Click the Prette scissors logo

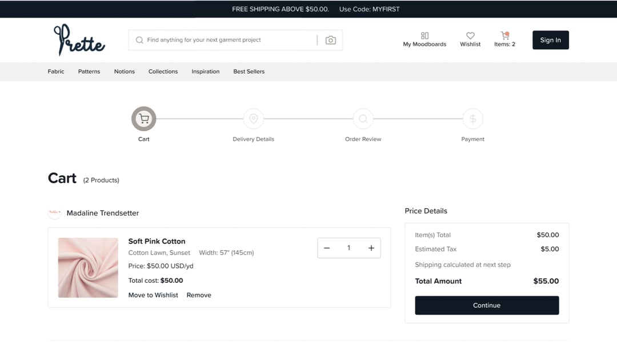point(79,40)
